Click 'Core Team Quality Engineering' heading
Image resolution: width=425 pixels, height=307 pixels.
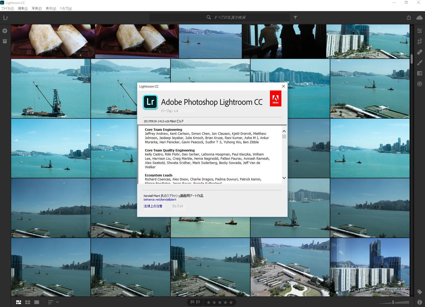pyautogui.click(x=170, y=150)
